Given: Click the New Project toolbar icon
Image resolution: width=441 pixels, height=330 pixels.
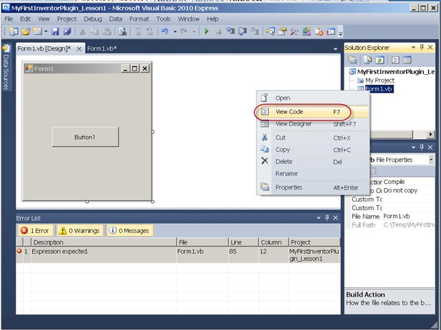Looking at the screenshot, I should [13, 31].
